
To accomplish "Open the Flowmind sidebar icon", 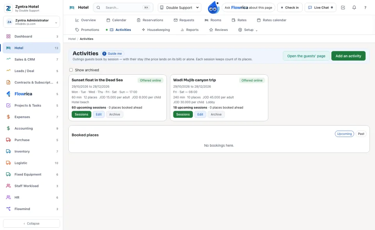I will [8, 208].
